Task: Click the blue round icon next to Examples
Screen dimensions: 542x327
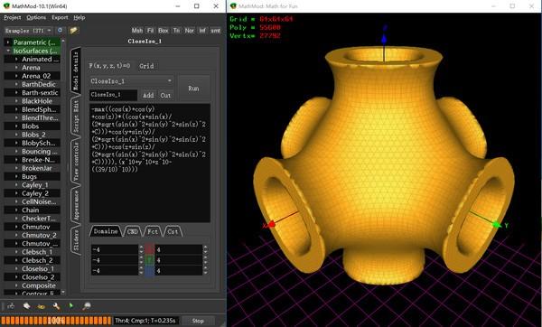Action: [x=60, y=31]
